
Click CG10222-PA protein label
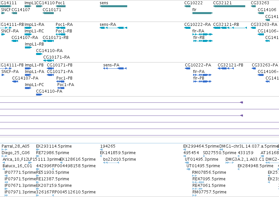click(x=198, y=65)
